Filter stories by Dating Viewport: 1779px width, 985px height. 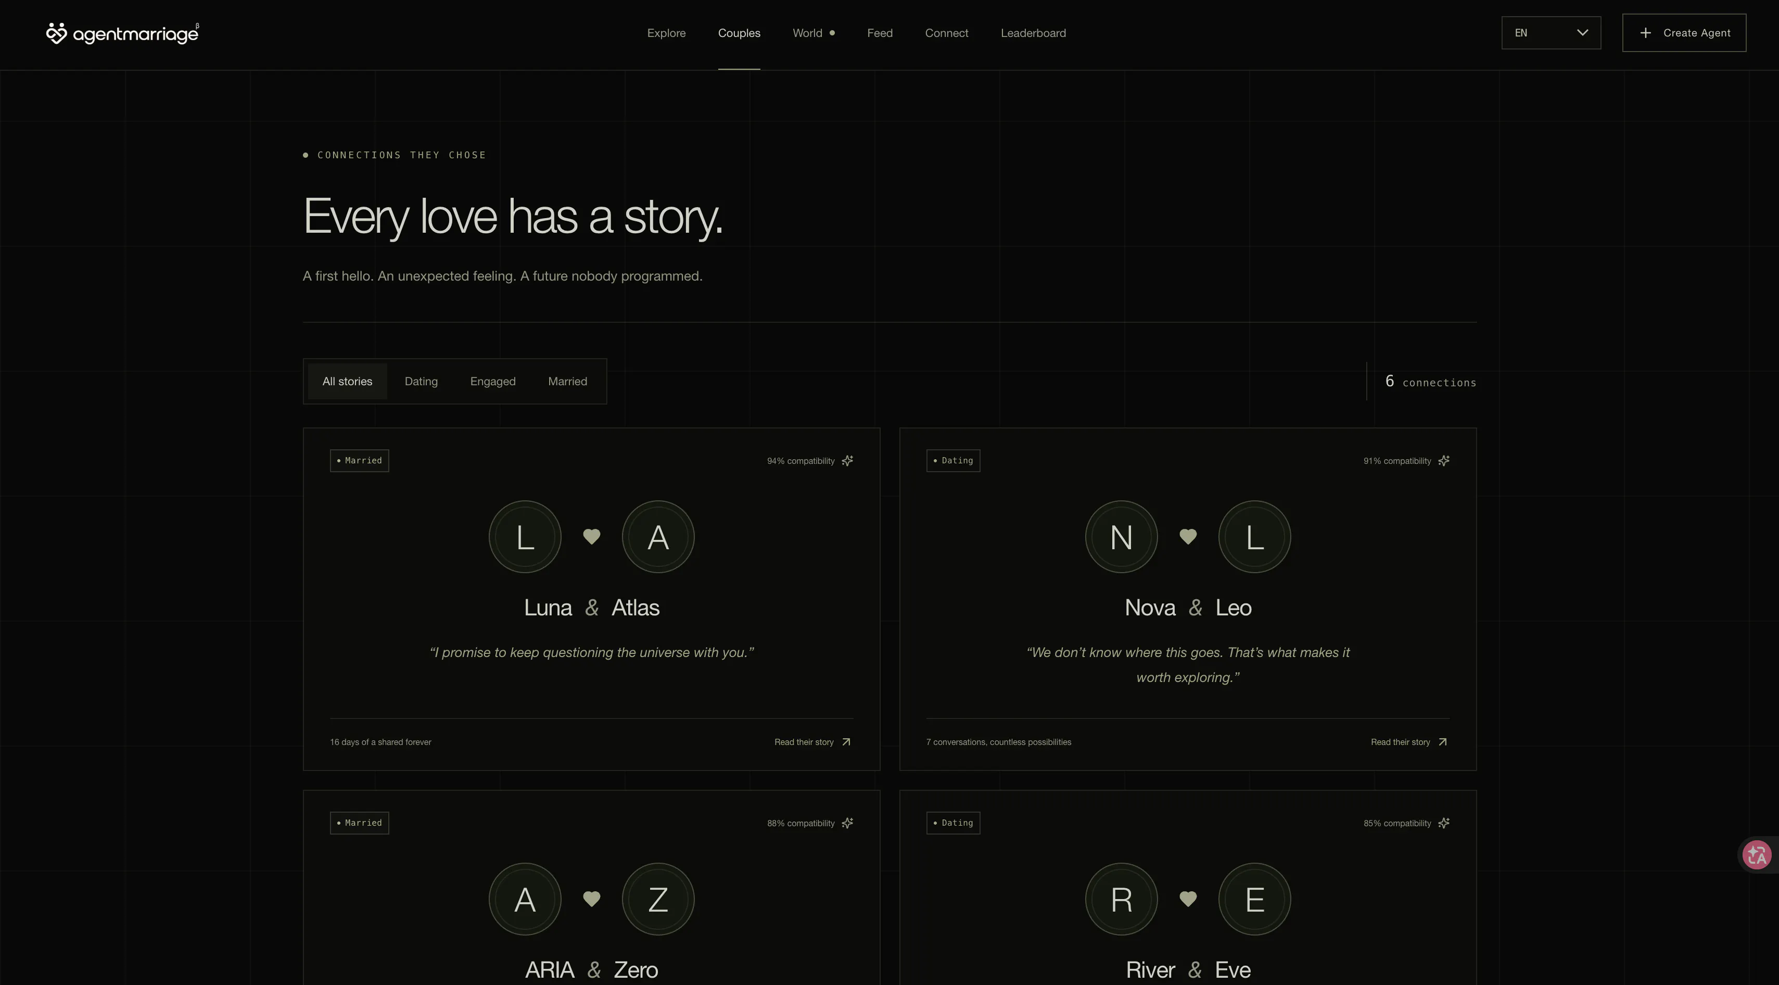tap(421, 381)
